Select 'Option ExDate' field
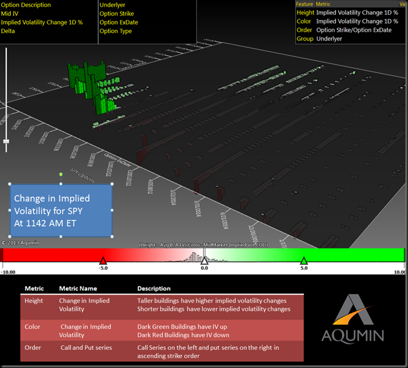 pyautogui.click(x=119, y=22)
